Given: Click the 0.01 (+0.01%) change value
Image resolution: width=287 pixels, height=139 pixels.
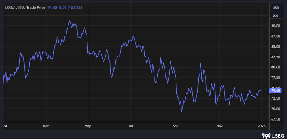Looking at the screenshot, I should pyautogui.click(x=71, y=8).
